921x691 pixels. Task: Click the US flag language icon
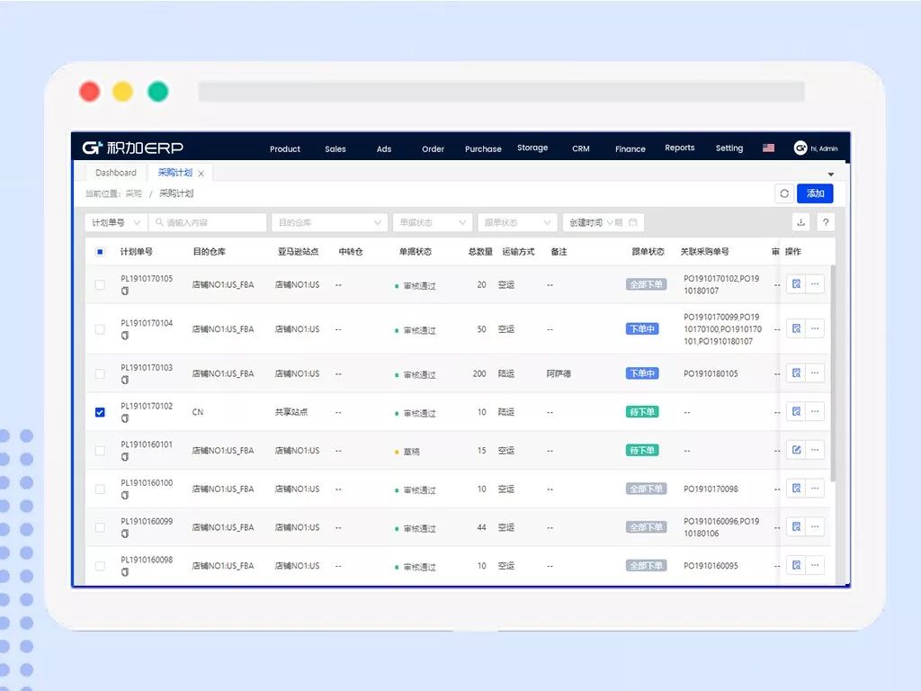click(768, 148)
